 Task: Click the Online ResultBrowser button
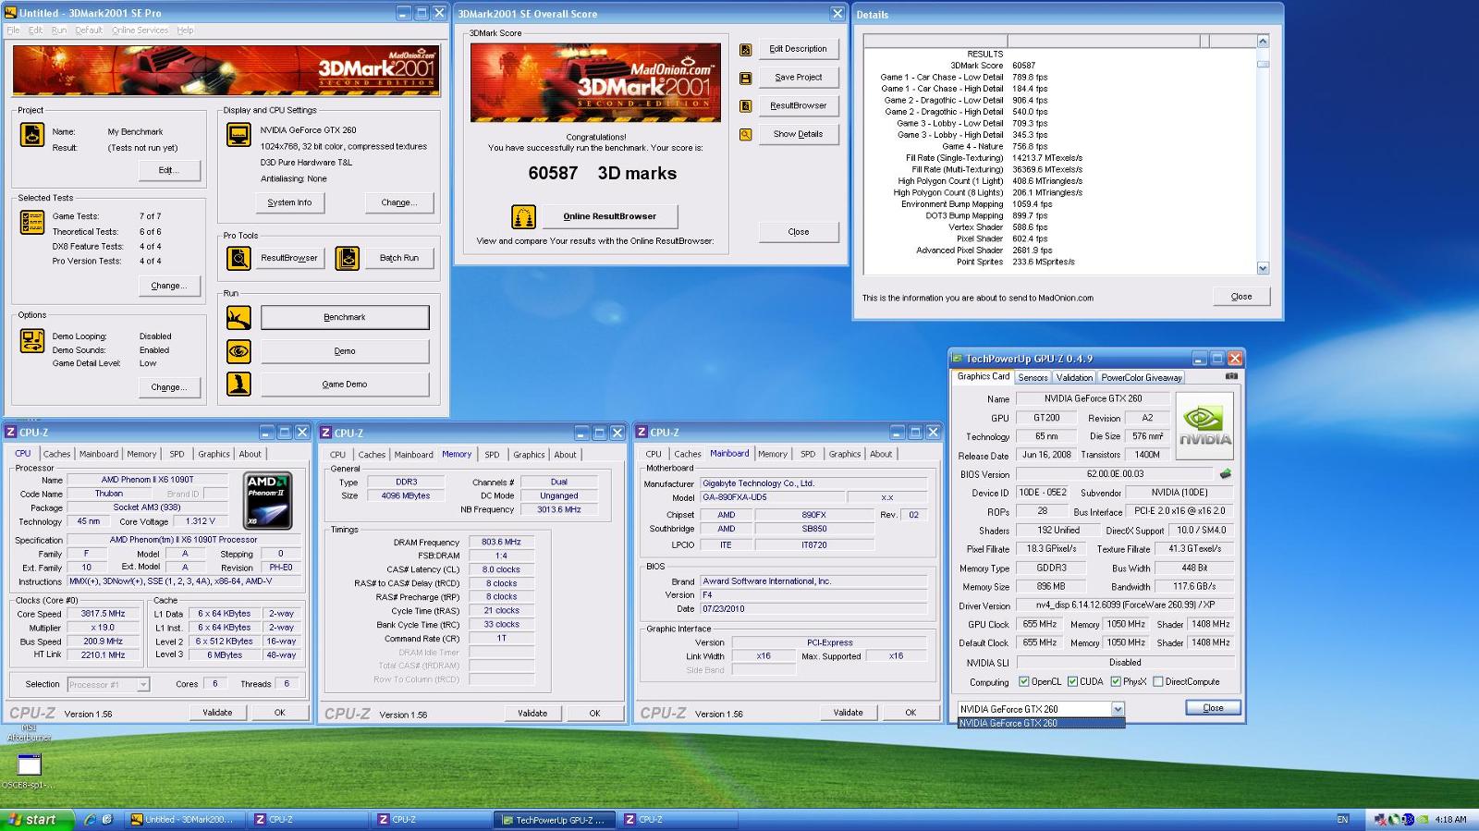click(x=609, y=216)
